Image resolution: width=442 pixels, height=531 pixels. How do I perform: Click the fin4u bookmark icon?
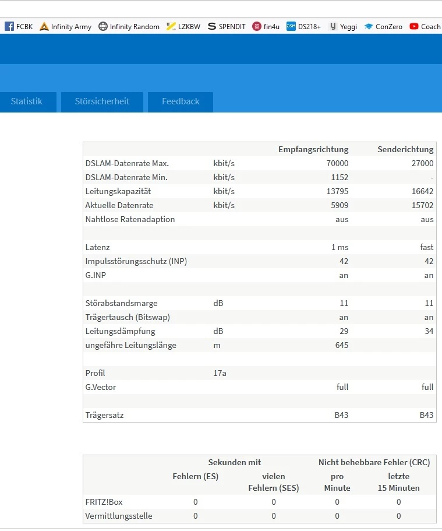click(257, 26)
